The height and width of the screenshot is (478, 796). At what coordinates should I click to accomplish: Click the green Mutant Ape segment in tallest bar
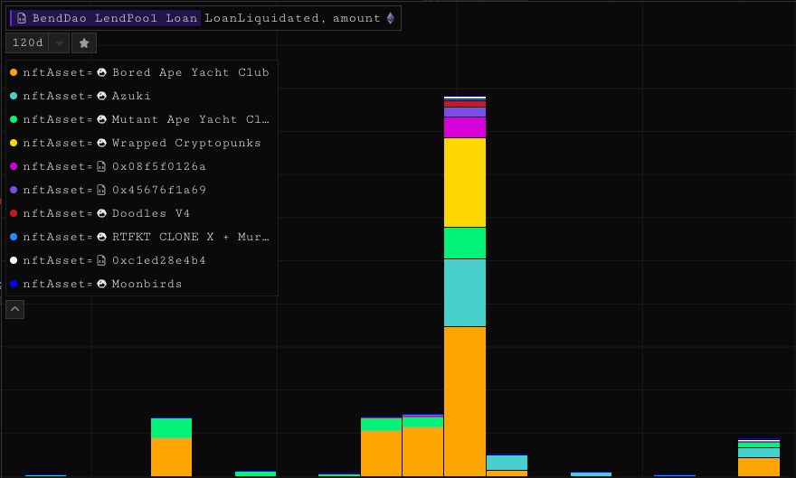pyautogui.click(x=465, y=243)
